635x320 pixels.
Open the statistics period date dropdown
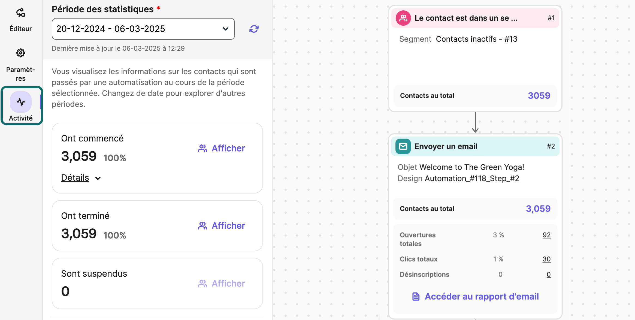coord(143,29)
